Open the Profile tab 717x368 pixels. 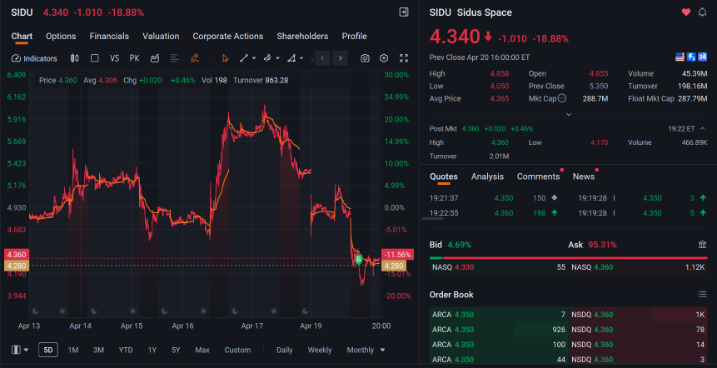355,36
